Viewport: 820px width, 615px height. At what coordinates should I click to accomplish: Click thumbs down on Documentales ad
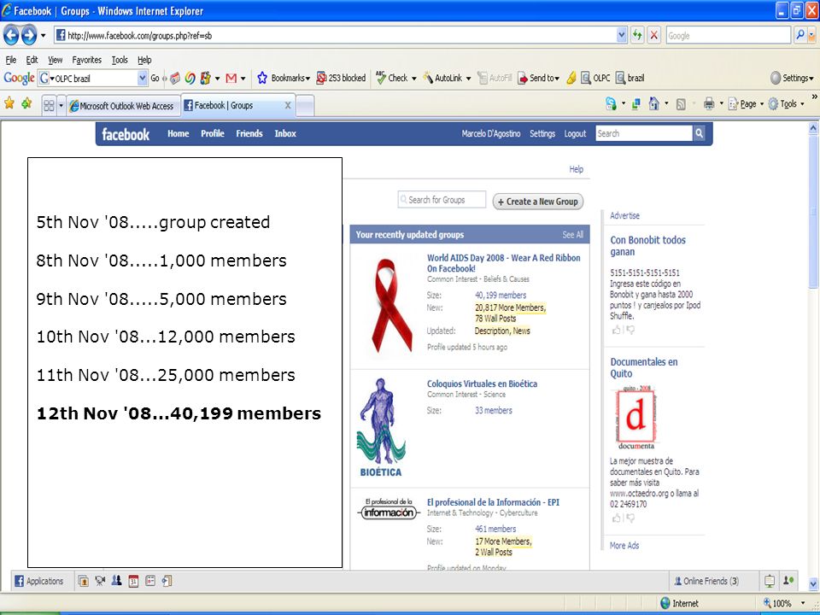point(630,518)
